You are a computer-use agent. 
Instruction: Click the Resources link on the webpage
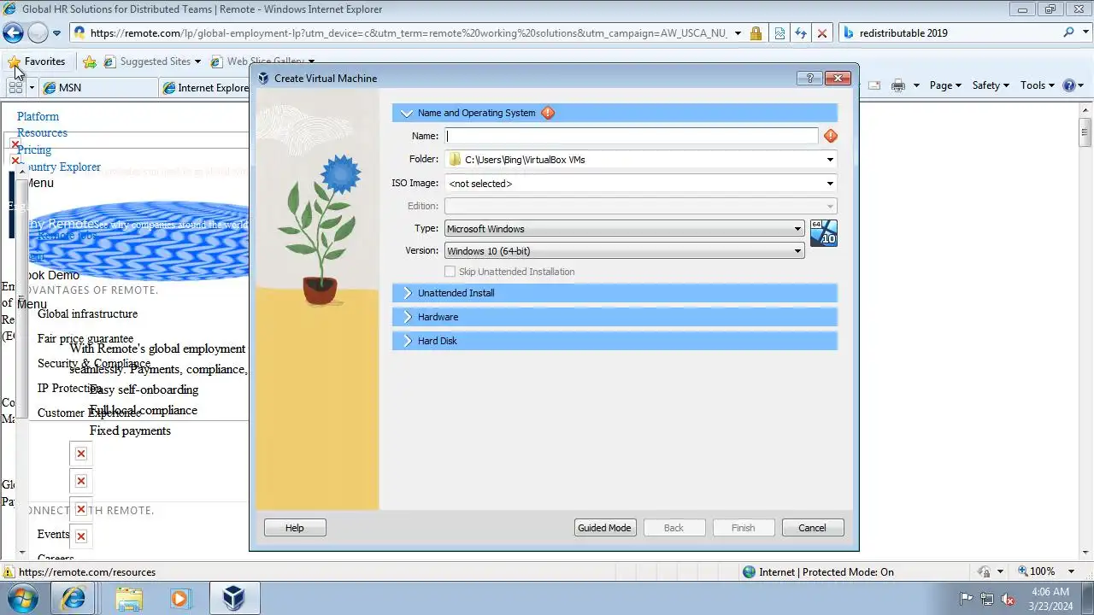click(42, 132)
